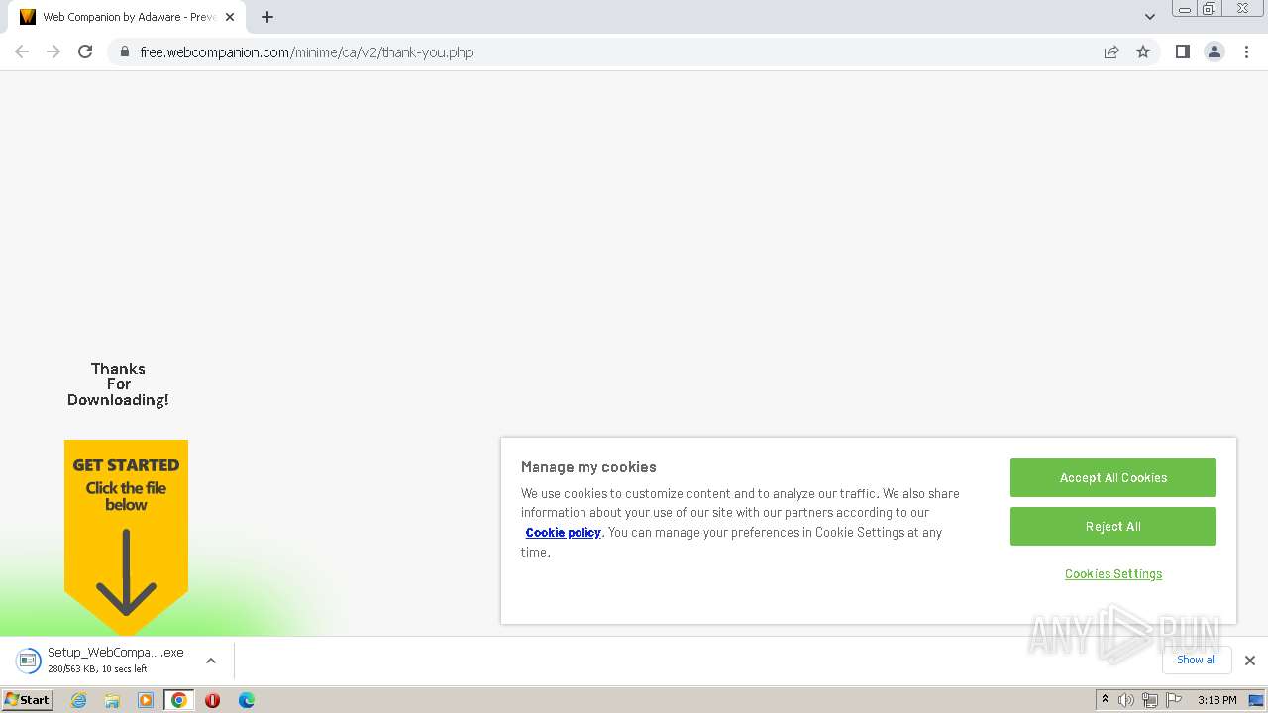Open File Explorer folder in the taskbar
Image resolution: width=1268 pixels, height=713 pixels.
tap(112, 700)
